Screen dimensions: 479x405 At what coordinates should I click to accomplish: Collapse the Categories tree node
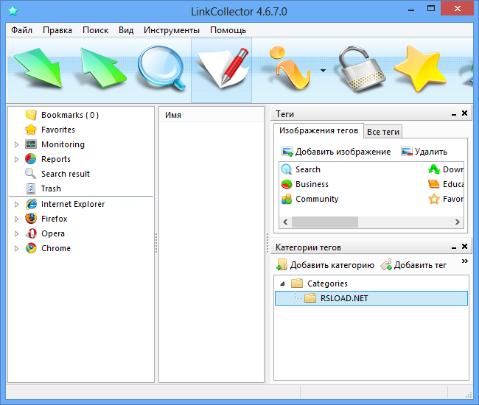pos(282,283)
